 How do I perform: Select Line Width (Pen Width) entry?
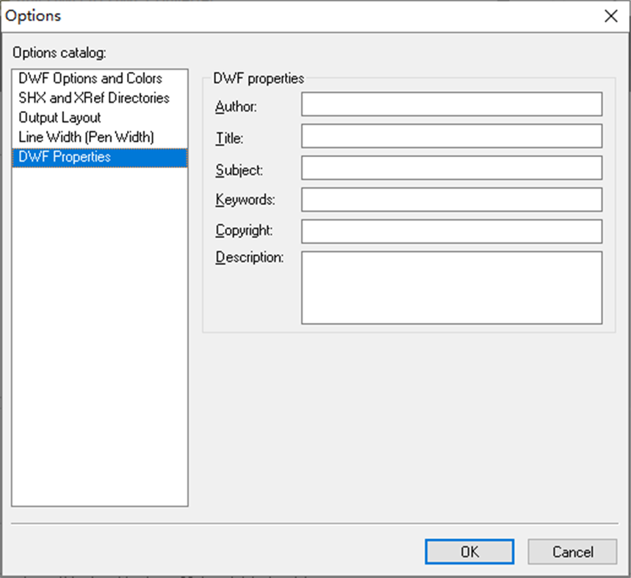82,137
